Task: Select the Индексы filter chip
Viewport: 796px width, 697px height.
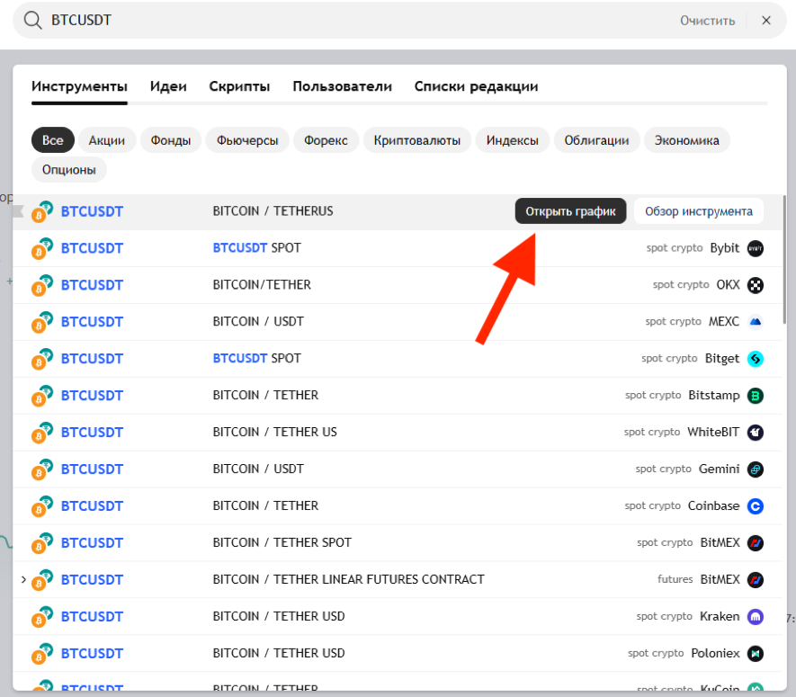Action: (x=512, y=140)
